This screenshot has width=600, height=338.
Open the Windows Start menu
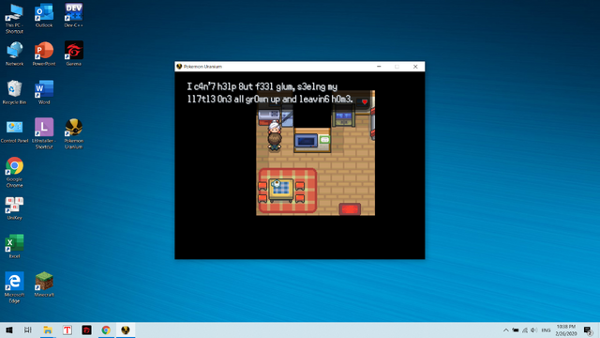tap(9, 330)
